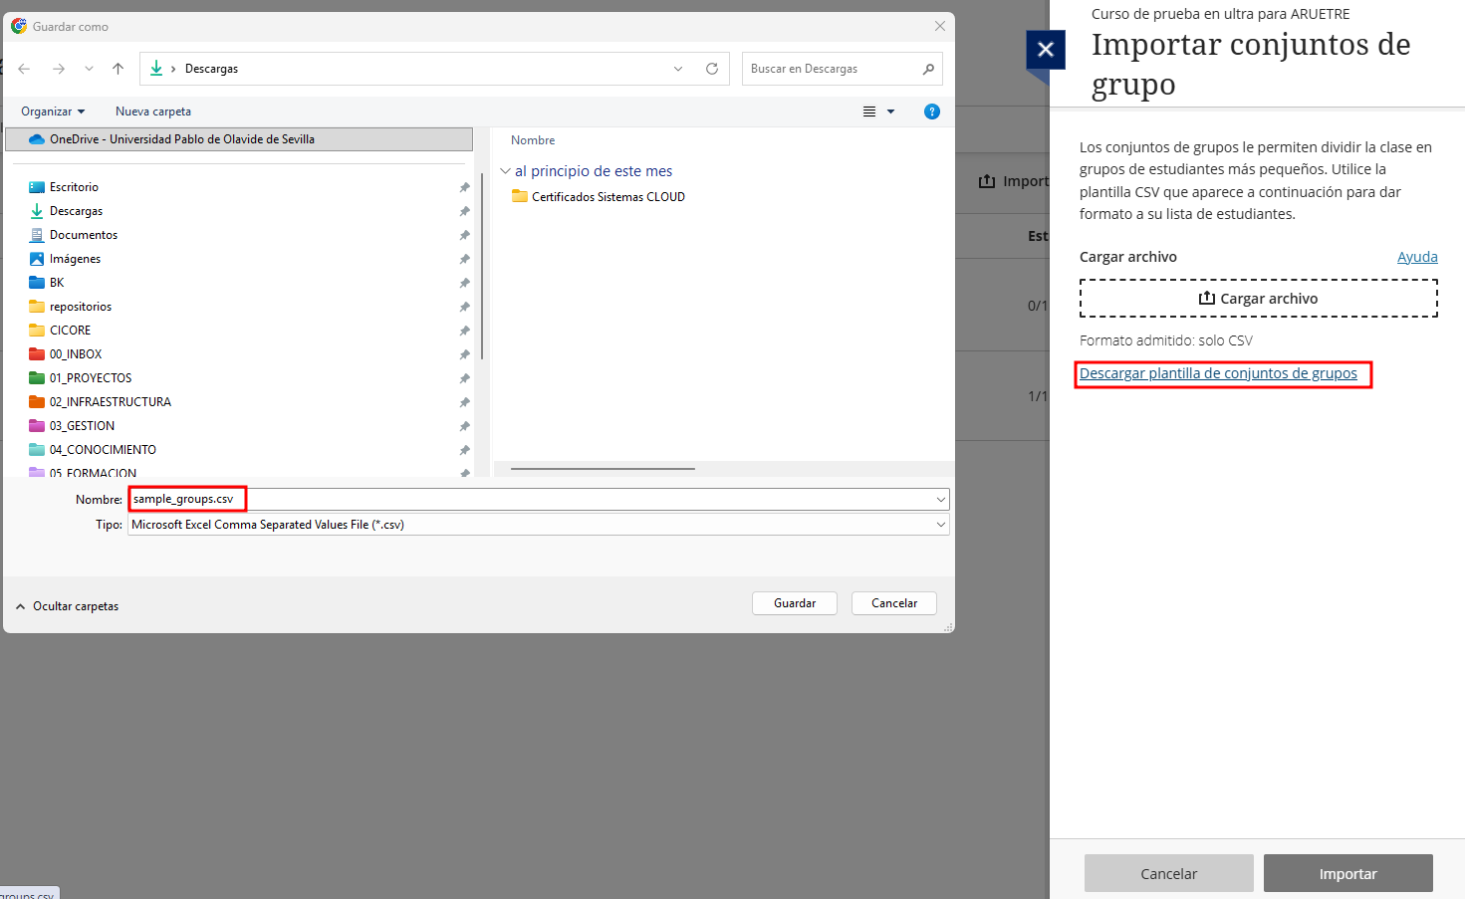This screenshot has width=1465, height=899.
Task: Refresh the Descargas folder listing
Action: tap(712, 69)
